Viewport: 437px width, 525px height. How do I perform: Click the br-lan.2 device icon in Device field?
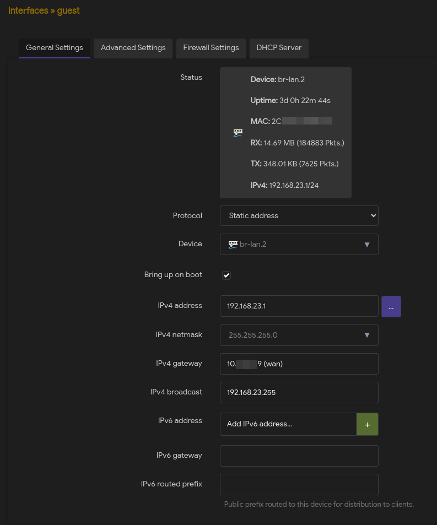coord(233,244)
